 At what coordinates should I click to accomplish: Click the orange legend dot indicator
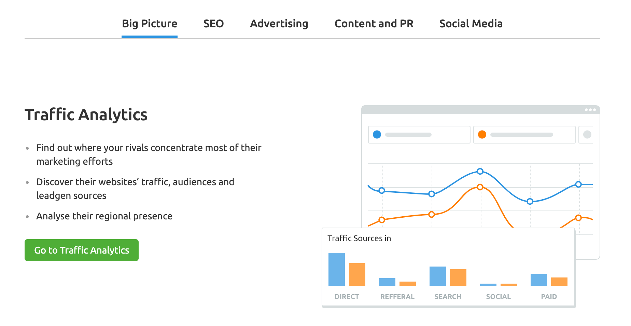482,134
